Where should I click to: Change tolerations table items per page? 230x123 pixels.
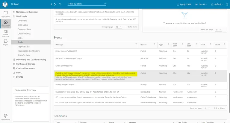coord(119,27)
